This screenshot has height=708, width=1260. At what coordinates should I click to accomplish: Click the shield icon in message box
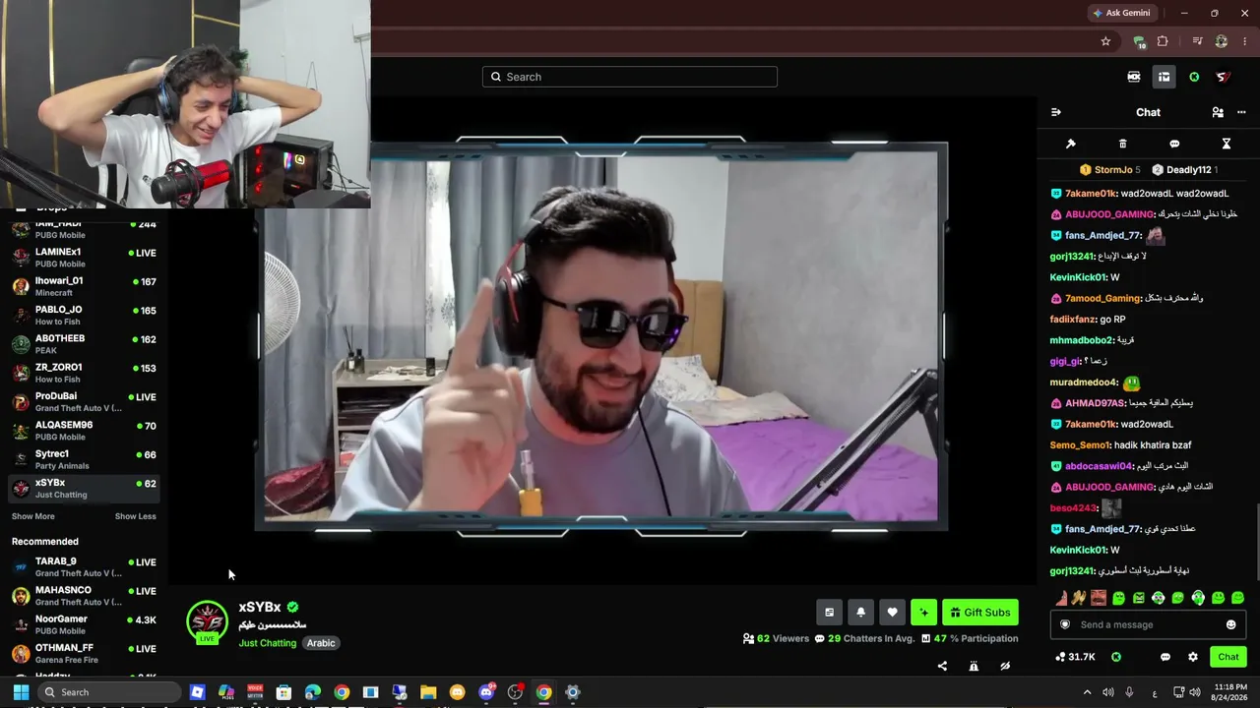[1064, 624]
